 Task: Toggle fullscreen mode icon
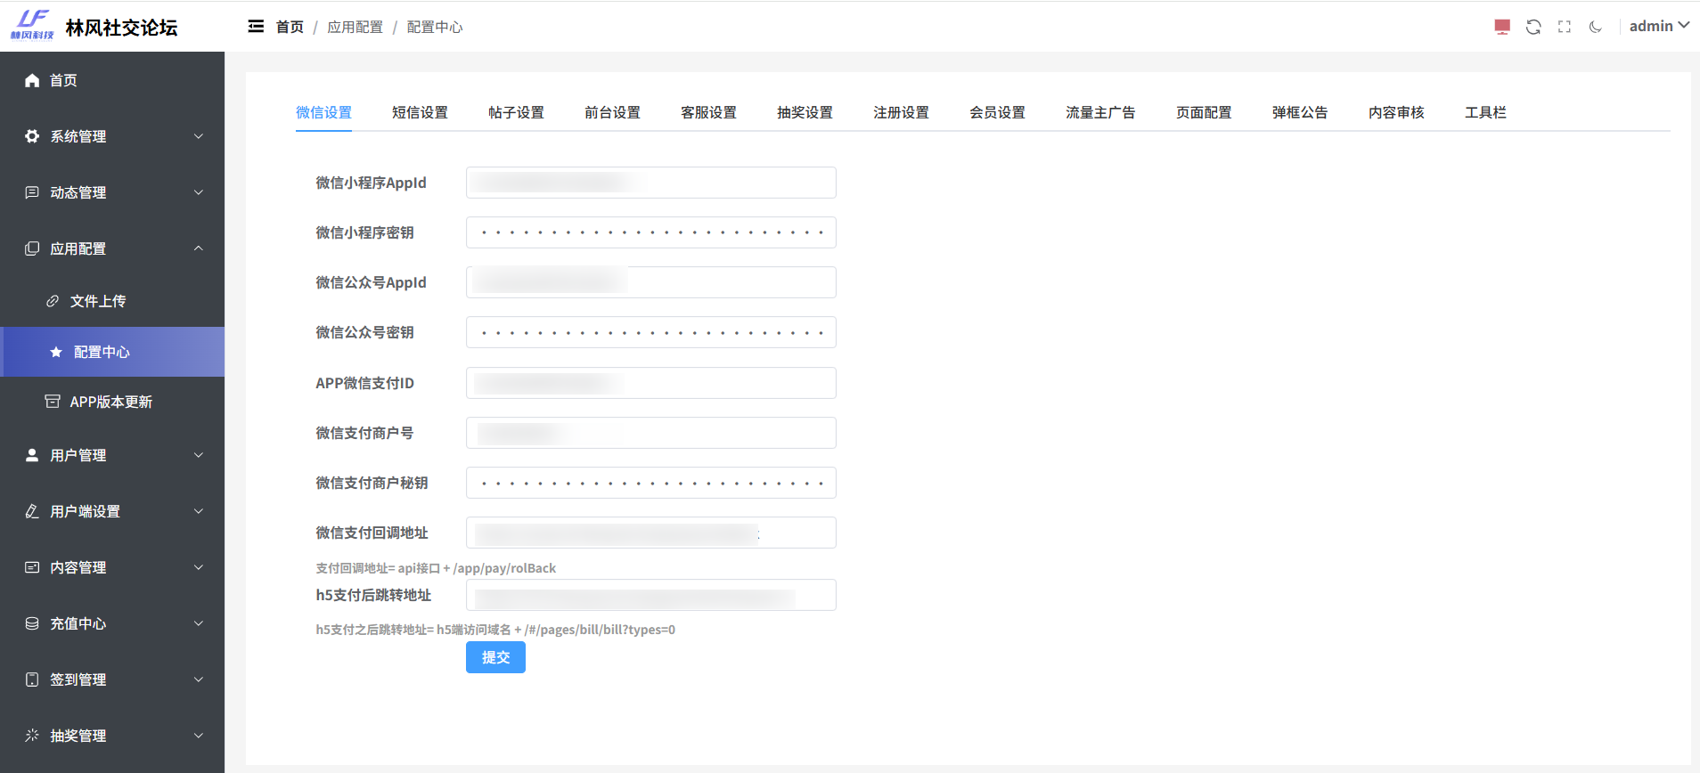[1565, 27]
